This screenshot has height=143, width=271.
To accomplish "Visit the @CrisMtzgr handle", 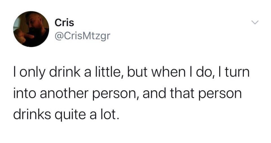I will pos(82,36).
